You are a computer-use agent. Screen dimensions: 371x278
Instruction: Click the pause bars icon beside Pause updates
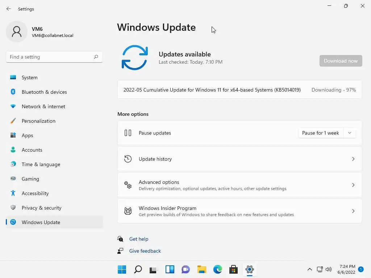128,133
